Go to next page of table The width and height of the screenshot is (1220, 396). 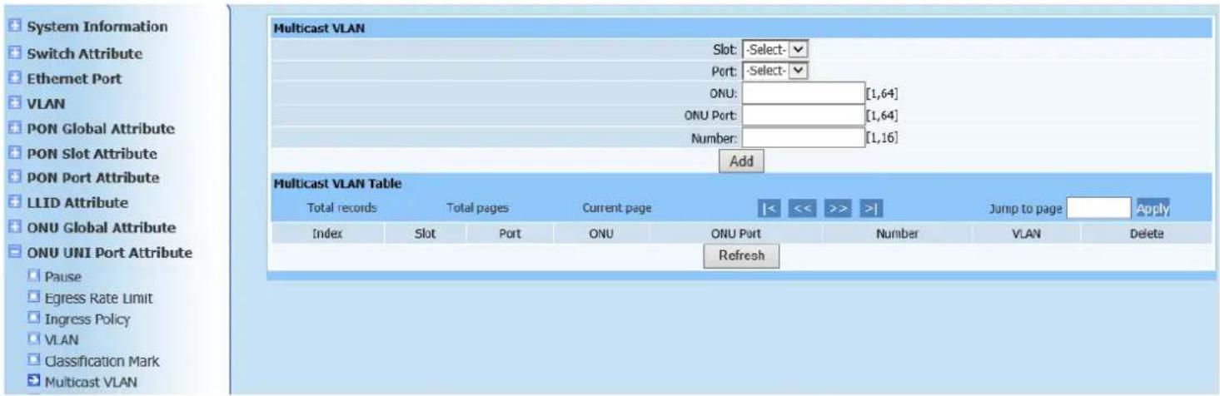pyautogui.click(x=836, y=209)
